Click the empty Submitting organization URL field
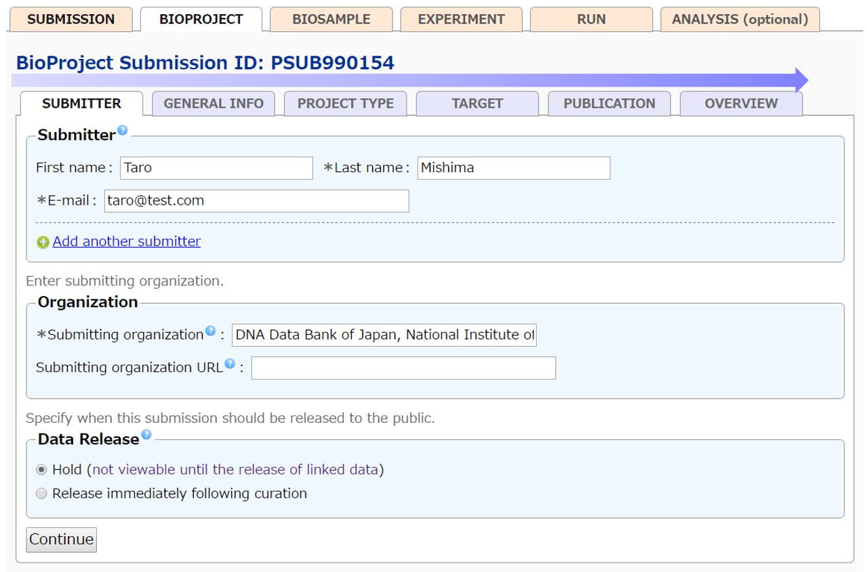 click(403, 368)
